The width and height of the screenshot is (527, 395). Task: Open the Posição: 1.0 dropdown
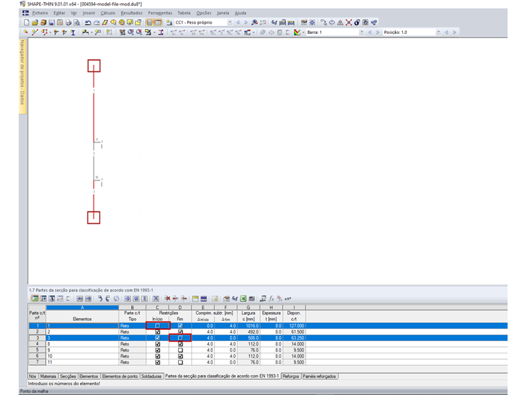click(x=438, y=33)
